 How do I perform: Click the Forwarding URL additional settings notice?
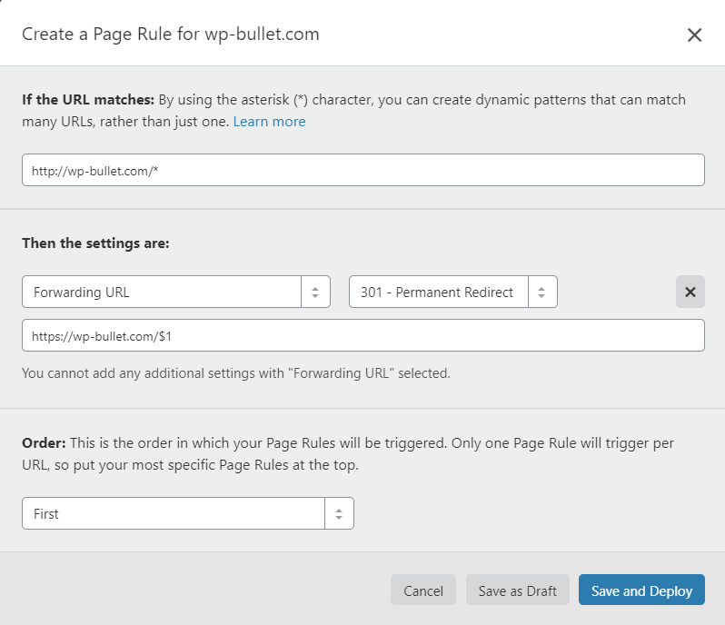(x=236, y=373)
